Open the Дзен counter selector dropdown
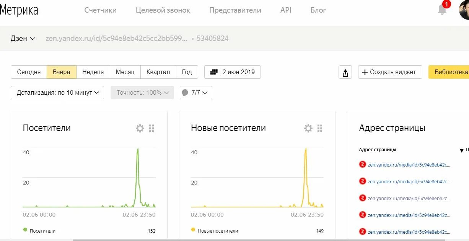The image size is (469, 241). click(x=23, y=38)
